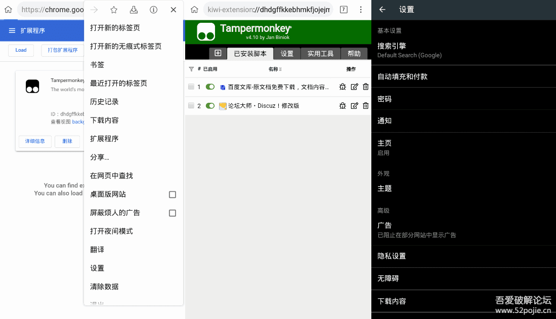This screenshot has width=556, height=319.
Task: Switch to the 实用工具 tab
Action: coord(321,54)
